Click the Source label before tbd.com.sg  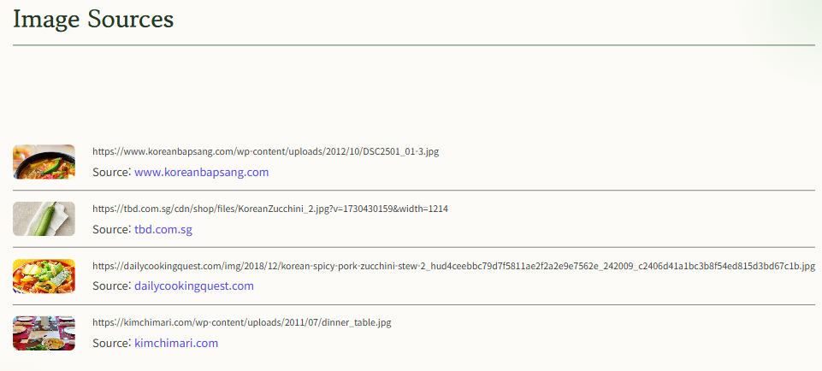pos(112,229)
